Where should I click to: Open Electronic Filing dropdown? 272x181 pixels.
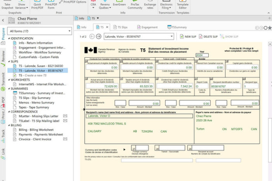[166, 5]
